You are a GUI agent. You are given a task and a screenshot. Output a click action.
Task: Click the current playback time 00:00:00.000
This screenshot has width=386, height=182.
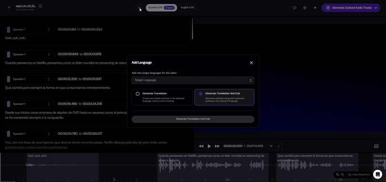click(233, 146)
